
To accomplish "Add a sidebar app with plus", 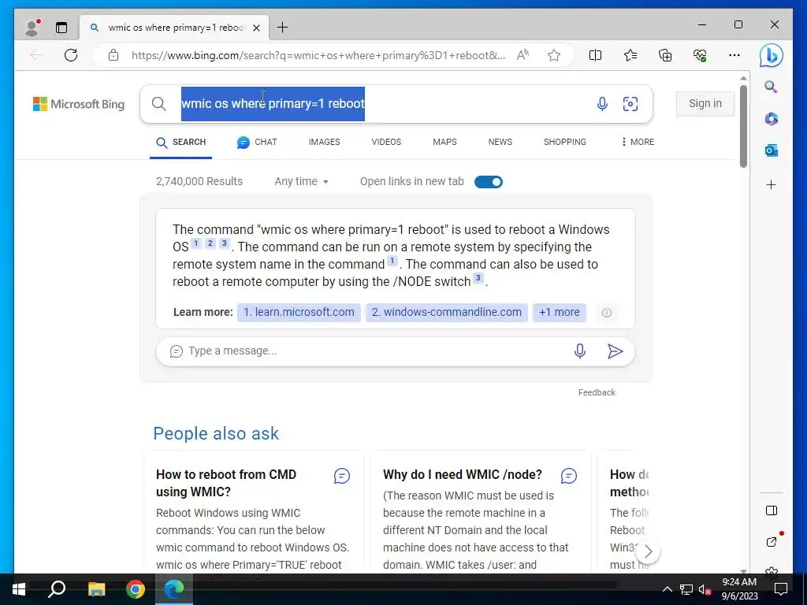I will tap(771, 184).
